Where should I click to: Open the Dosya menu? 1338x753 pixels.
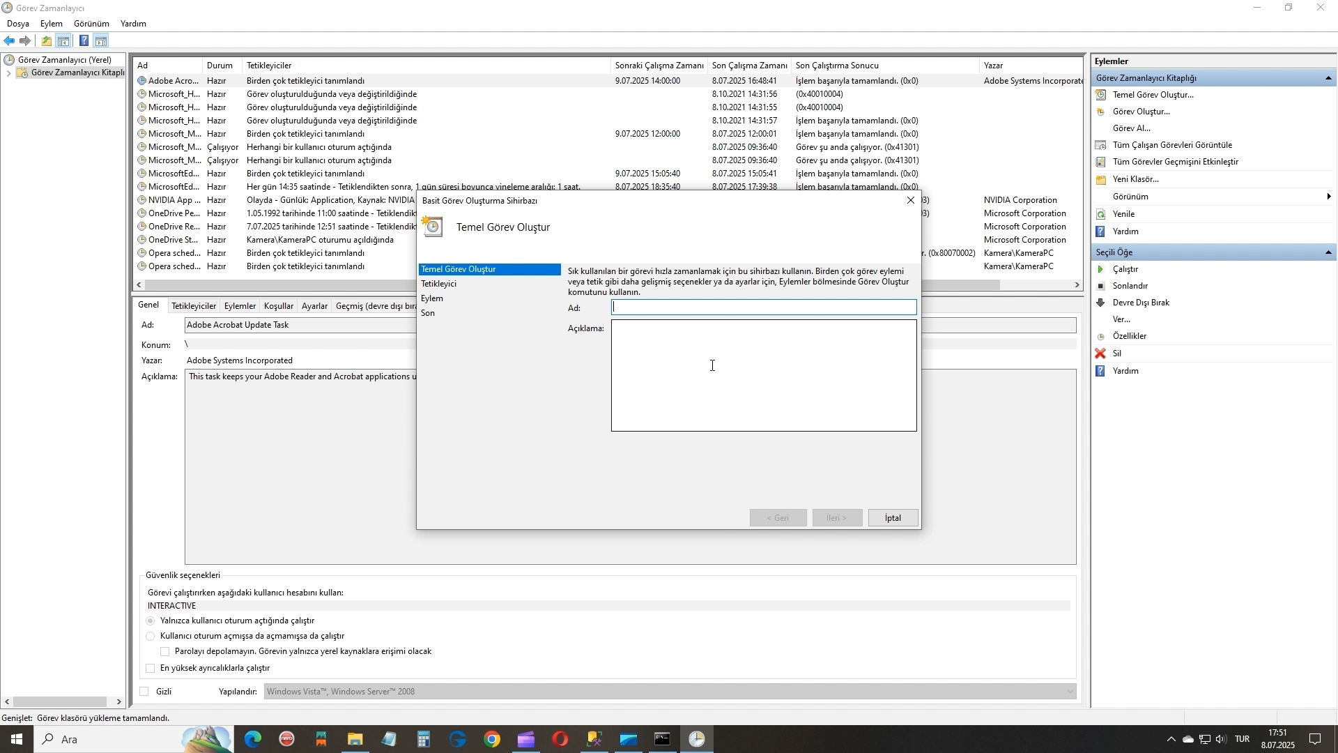coord(18,24)
